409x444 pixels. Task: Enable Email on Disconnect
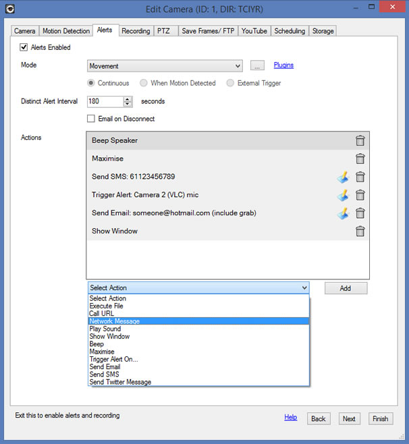click(x=91, y=119)
